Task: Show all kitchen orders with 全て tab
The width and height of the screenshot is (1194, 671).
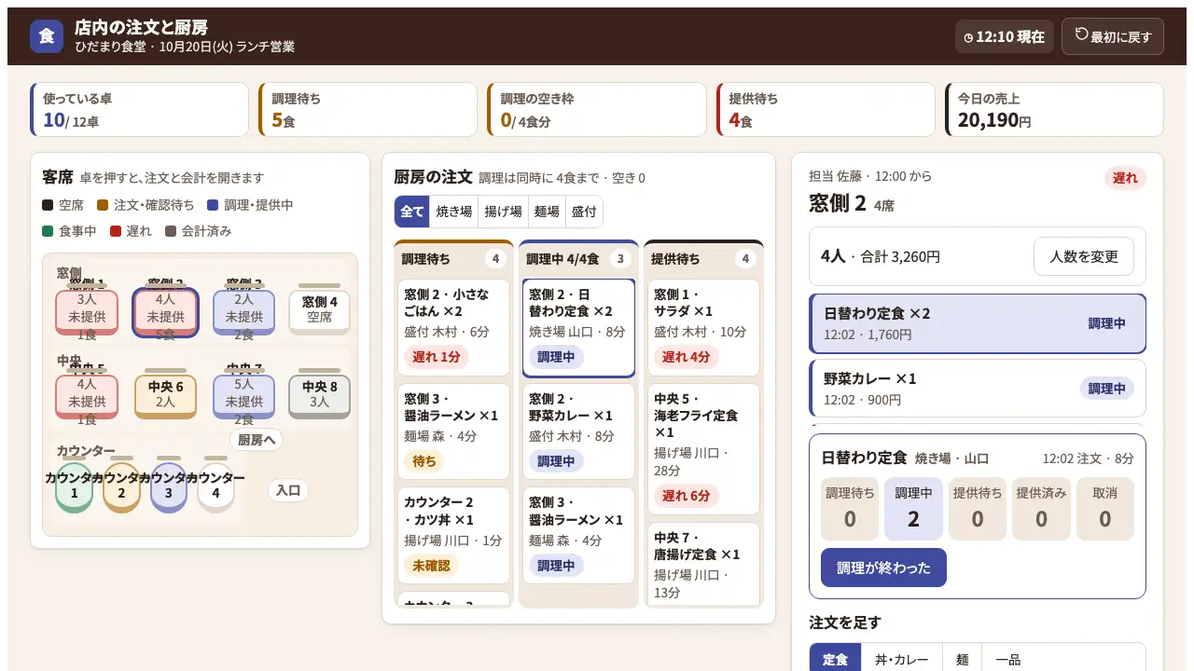Action: click(x=411, y=212)
